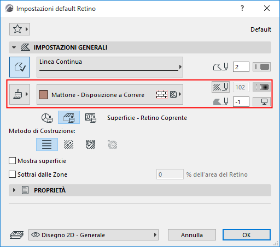Select the drafting fill category icon
280x247 pixels.
(47, 118)
